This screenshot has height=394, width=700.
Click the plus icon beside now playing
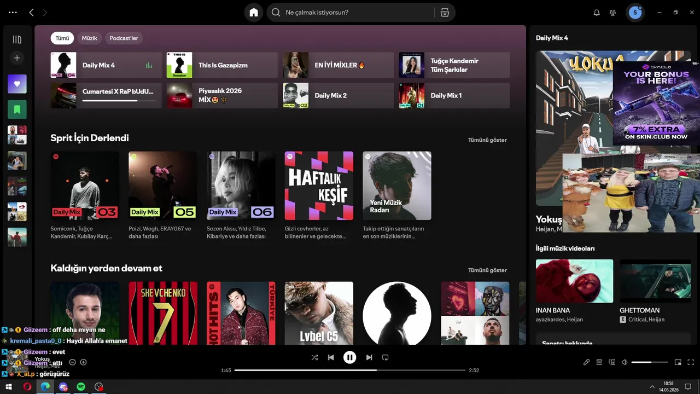tap(83, 362)
